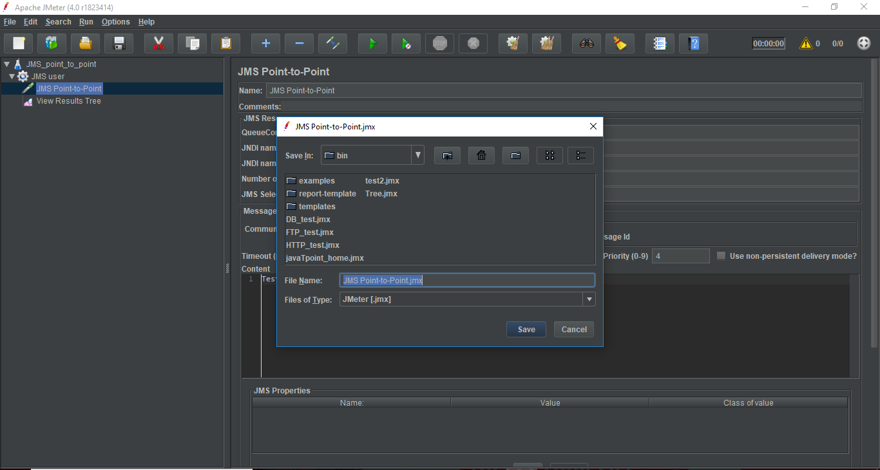
Task: Select the report-template folder
Action: 321,194
